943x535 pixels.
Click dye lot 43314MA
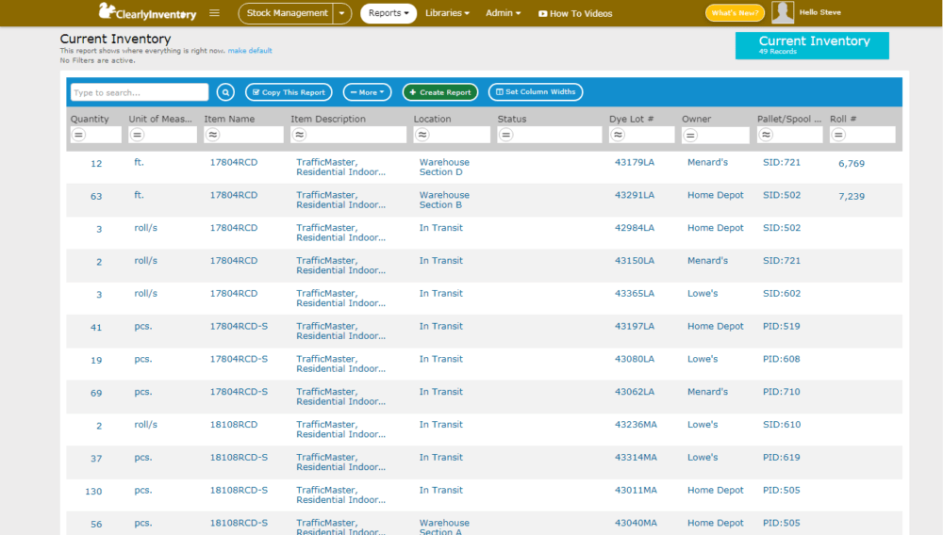pos(636,457)
